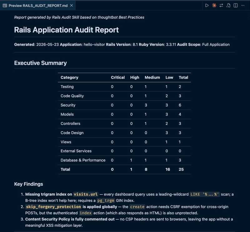Click the Code Quality row's Low value 2
This screenshot has width=250, height=232.
click(x=167, y=96)
